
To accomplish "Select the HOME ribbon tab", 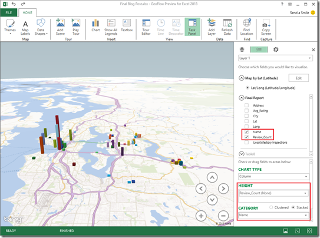I will (x=27, y=12).
